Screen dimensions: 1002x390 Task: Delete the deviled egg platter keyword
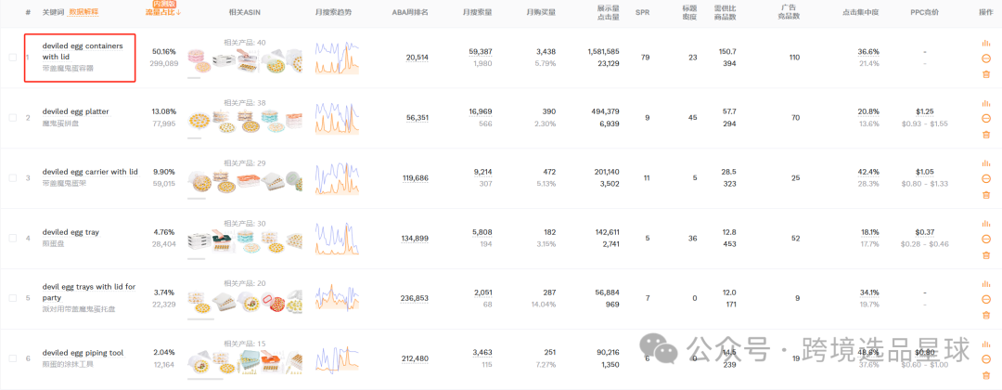click(985, 135)
